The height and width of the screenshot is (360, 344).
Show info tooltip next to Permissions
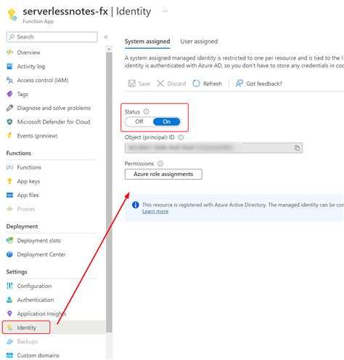[160, 164]
